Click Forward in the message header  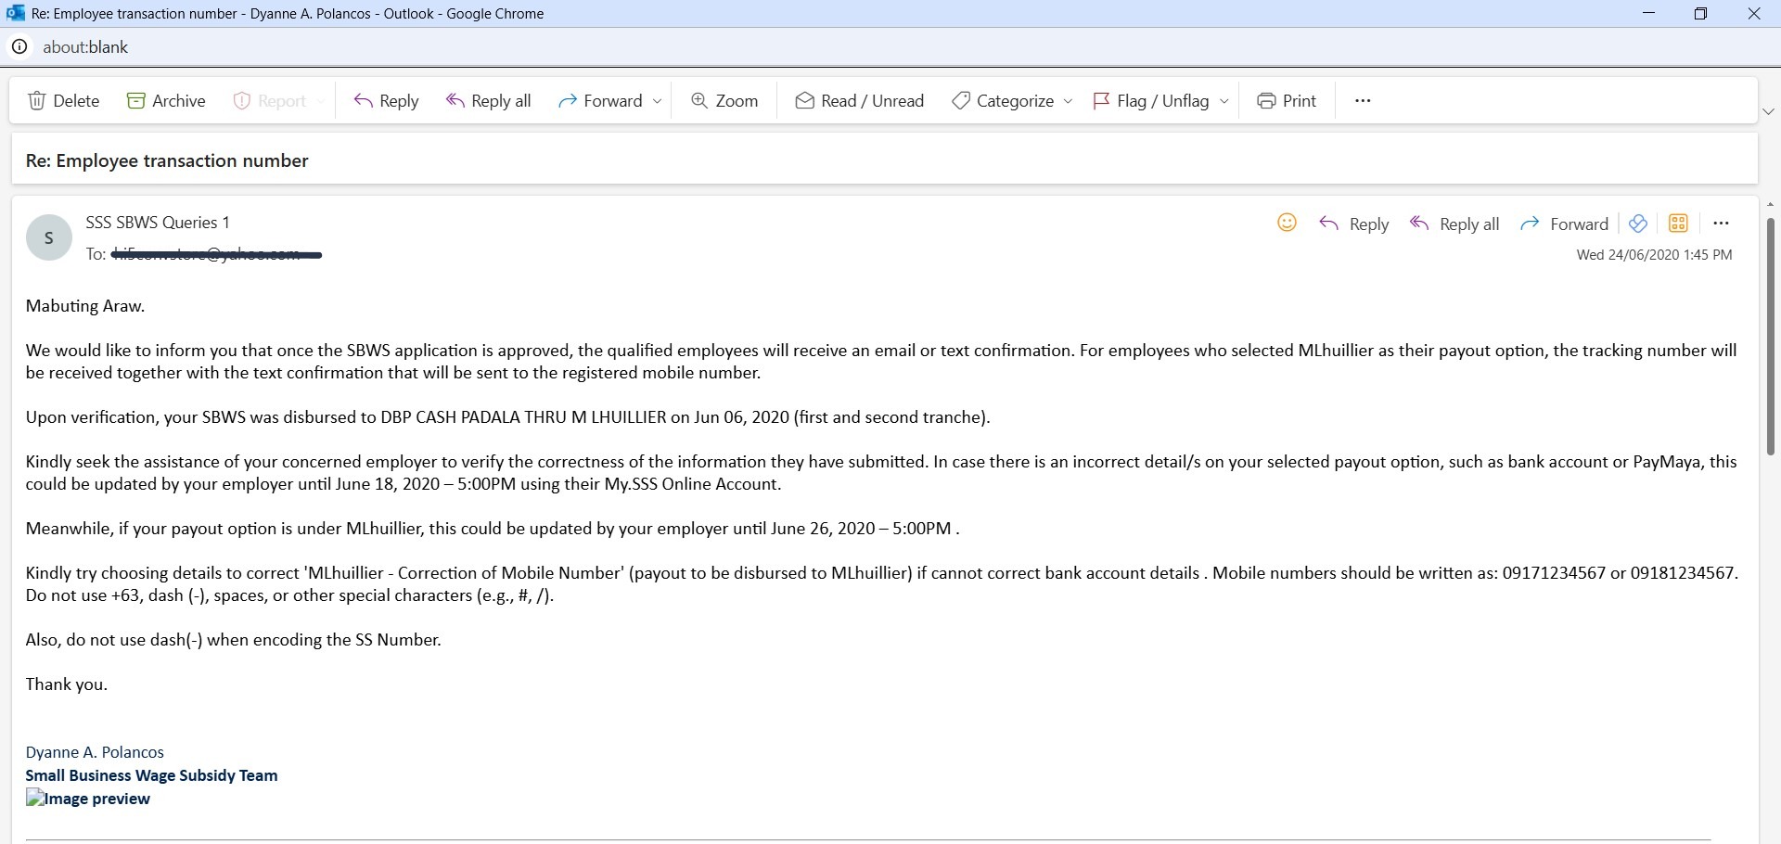1565,224
